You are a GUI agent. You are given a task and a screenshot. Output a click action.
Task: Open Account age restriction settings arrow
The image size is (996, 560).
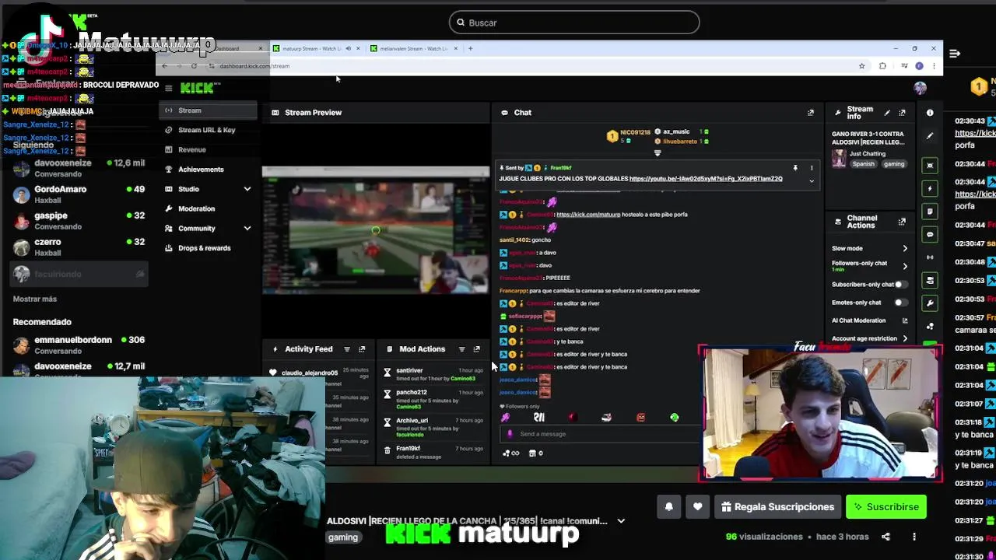[x=905, y=338]
